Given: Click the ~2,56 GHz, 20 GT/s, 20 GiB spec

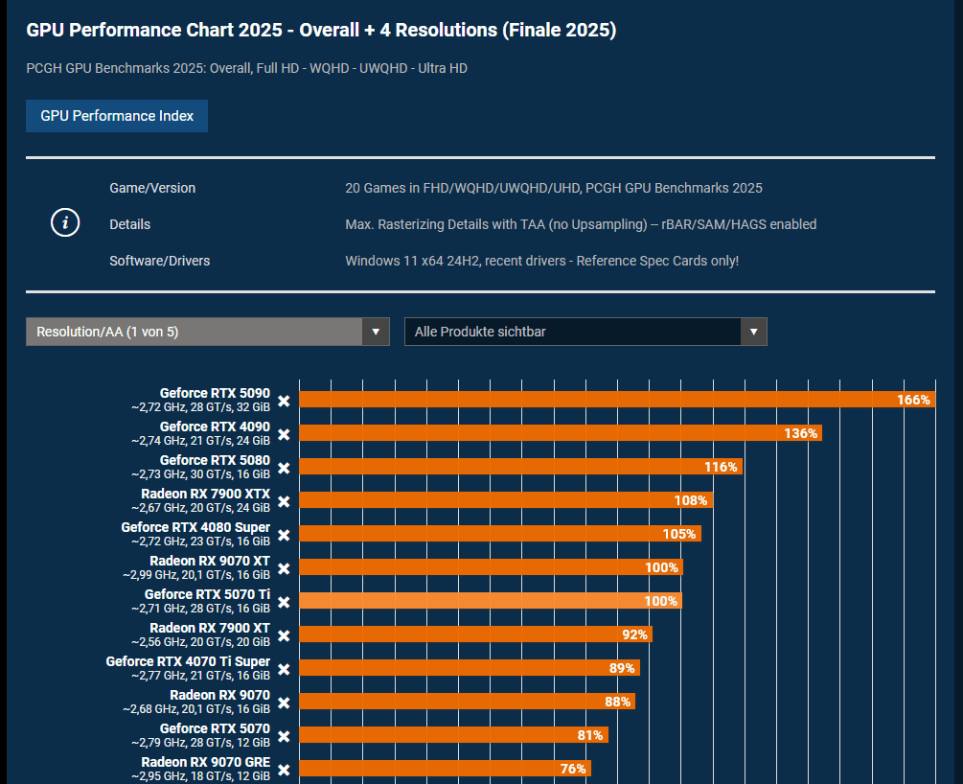Looking at the screenshot, I should (x=200, y=642).
